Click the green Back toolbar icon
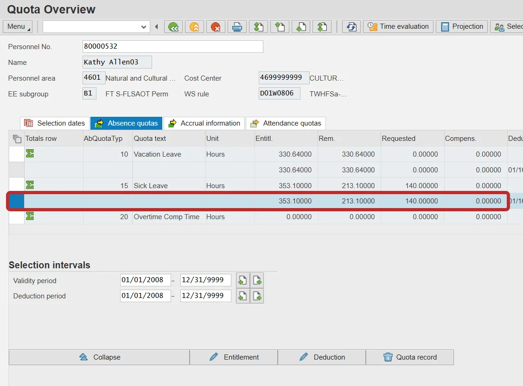Image resolution: width=523 pixels, height=386 pixels. (x=173, y=27)
